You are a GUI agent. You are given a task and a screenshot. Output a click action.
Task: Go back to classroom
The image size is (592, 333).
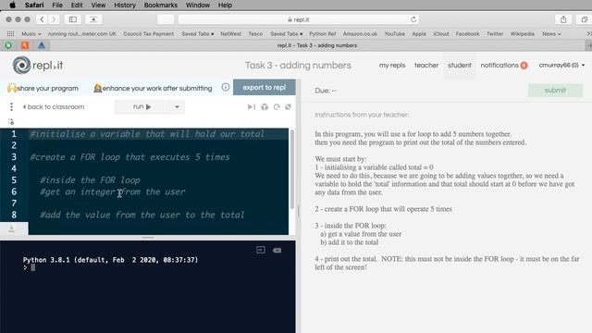tap(54, 107)
